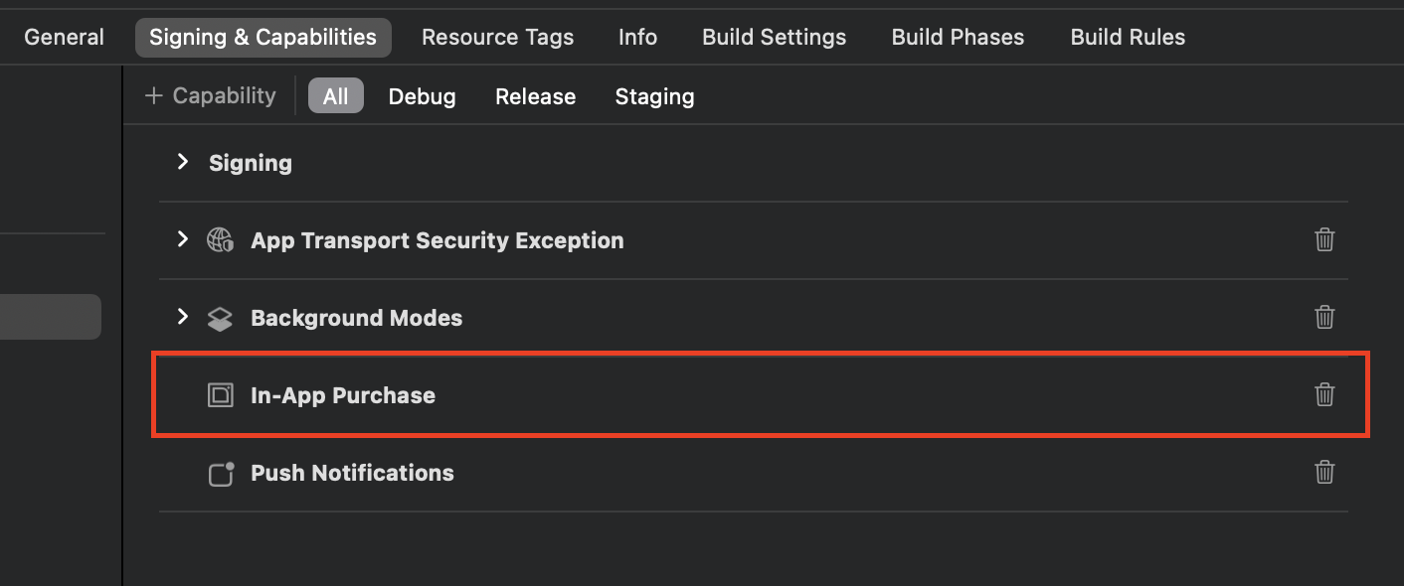
Task: Delete the Push Notifications capability
Action: pos(1324,472)
